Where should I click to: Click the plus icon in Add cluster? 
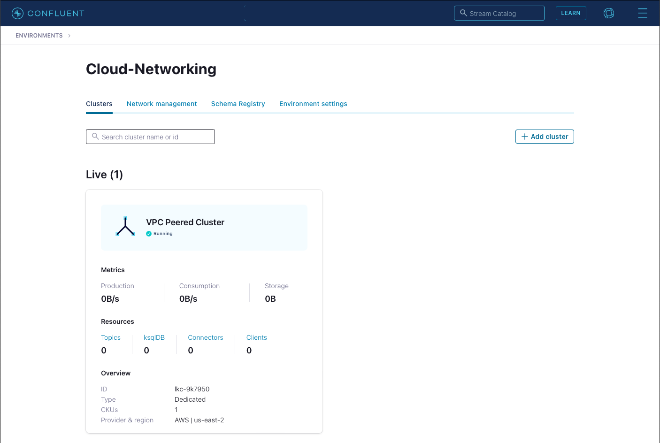tap(525, 137)
